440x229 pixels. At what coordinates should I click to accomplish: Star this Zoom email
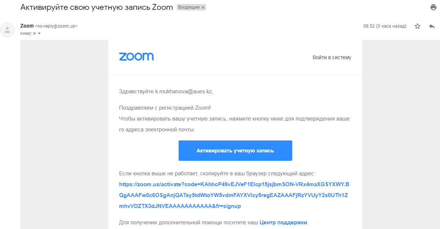pyautogui.click(x=417, y=26)
